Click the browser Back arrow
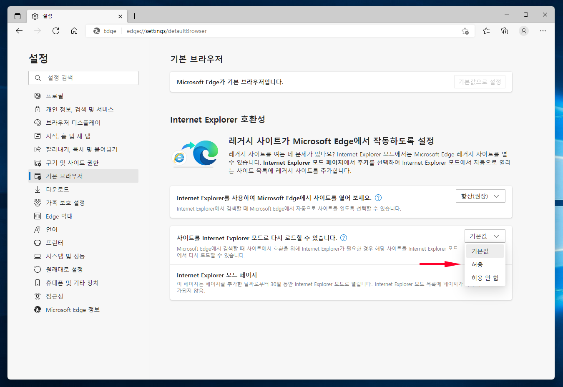This screenshot has height=387, width=563. coord(19,31)
